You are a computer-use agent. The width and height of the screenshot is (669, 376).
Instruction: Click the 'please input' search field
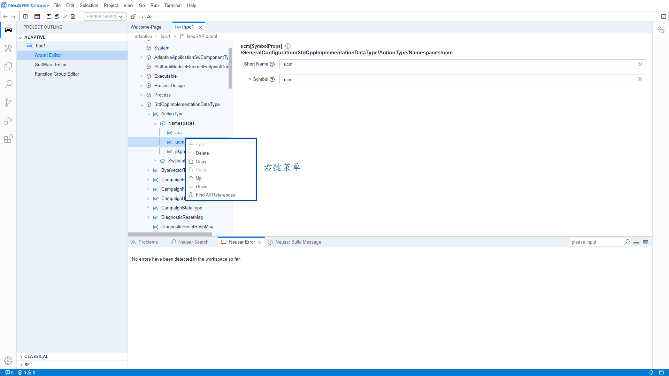tap(597, 242)
